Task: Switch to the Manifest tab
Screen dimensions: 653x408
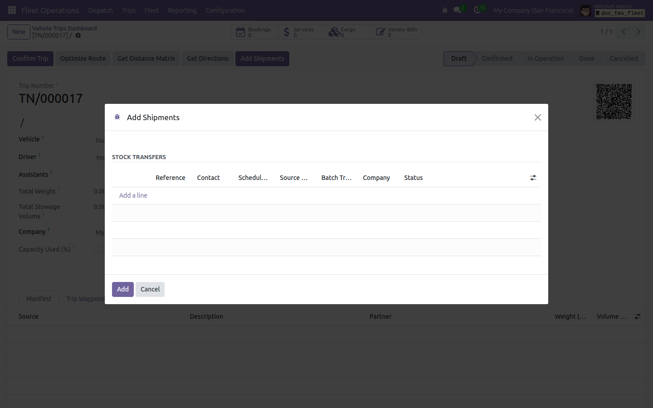Action: [39, 299]
